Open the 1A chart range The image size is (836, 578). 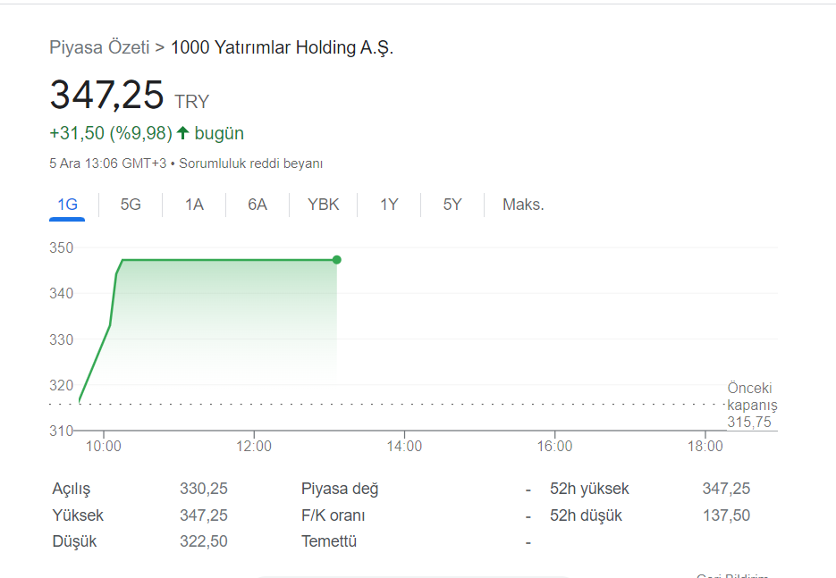click(194, 205)
